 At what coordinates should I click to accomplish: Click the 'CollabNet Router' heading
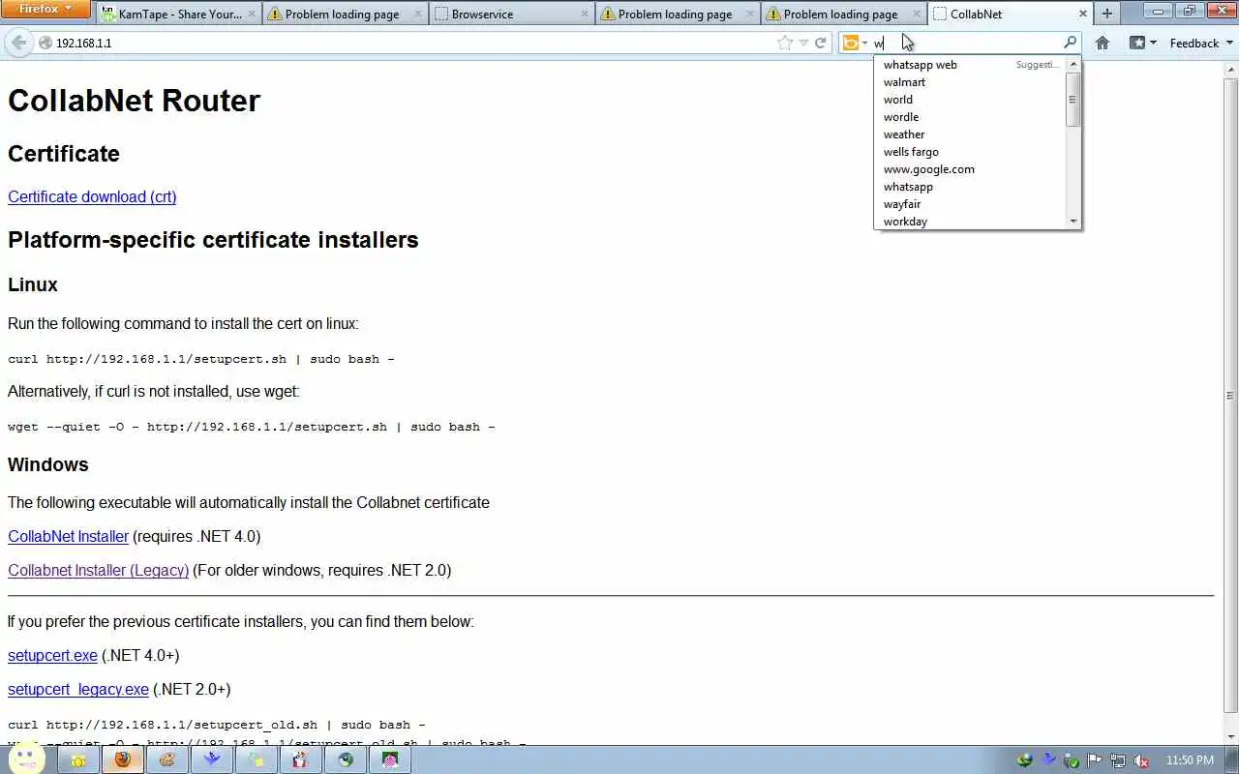click(x=134, y=101)
